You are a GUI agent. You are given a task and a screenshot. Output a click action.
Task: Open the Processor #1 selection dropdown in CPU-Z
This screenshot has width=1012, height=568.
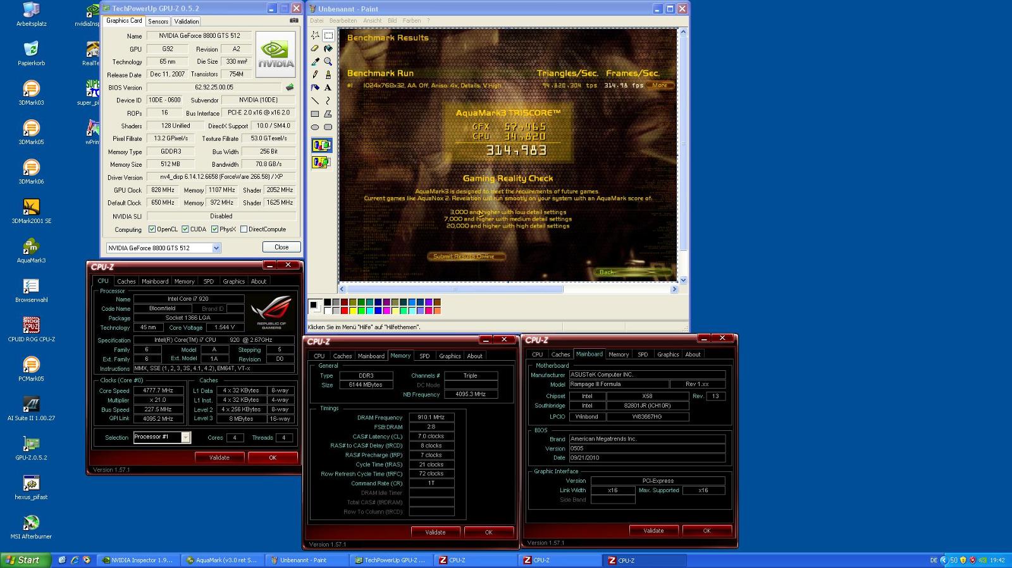coord(186,437)
